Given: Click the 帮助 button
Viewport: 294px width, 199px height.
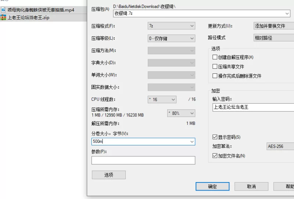Looking at the screenshot, I should [284, 187].
